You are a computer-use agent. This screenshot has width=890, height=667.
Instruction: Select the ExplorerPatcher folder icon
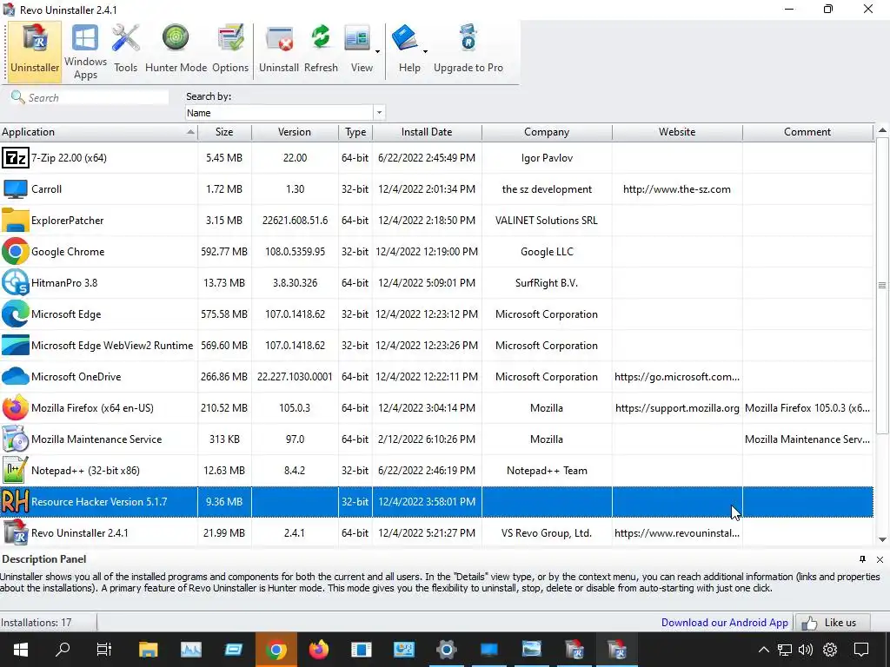(16, 220)
